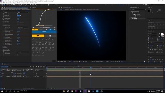Click the Character panel fill color swatch
165x93 pixels.
[162, 34]
